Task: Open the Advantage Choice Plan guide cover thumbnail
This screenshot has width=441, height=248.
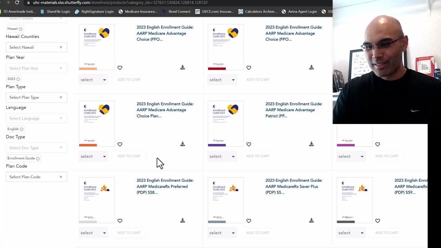Action: coord(97,124)
